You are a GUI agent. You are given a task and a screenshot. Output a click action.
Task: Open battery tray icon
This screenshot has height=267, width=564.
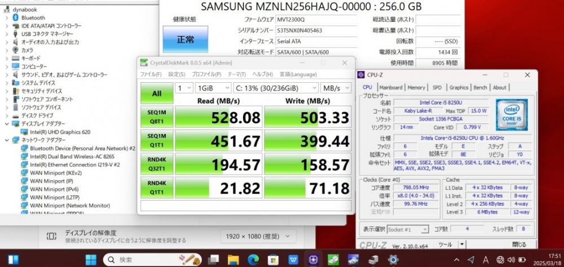(x=522, y=260)
